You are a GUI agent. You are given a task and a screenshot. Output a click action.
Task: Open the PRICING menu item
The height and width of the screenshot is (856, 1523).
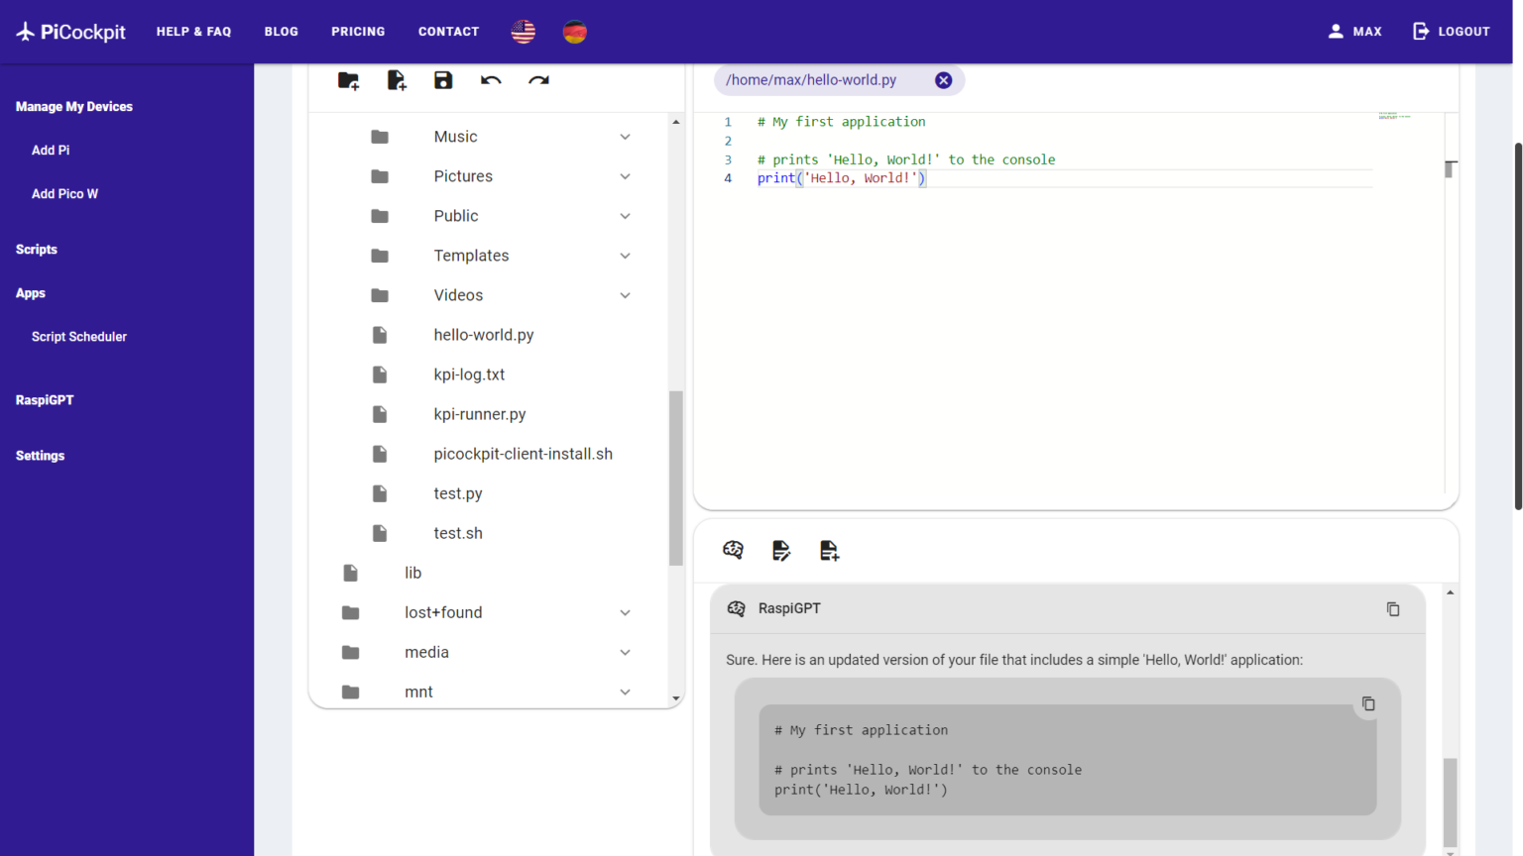pos(358,31)
